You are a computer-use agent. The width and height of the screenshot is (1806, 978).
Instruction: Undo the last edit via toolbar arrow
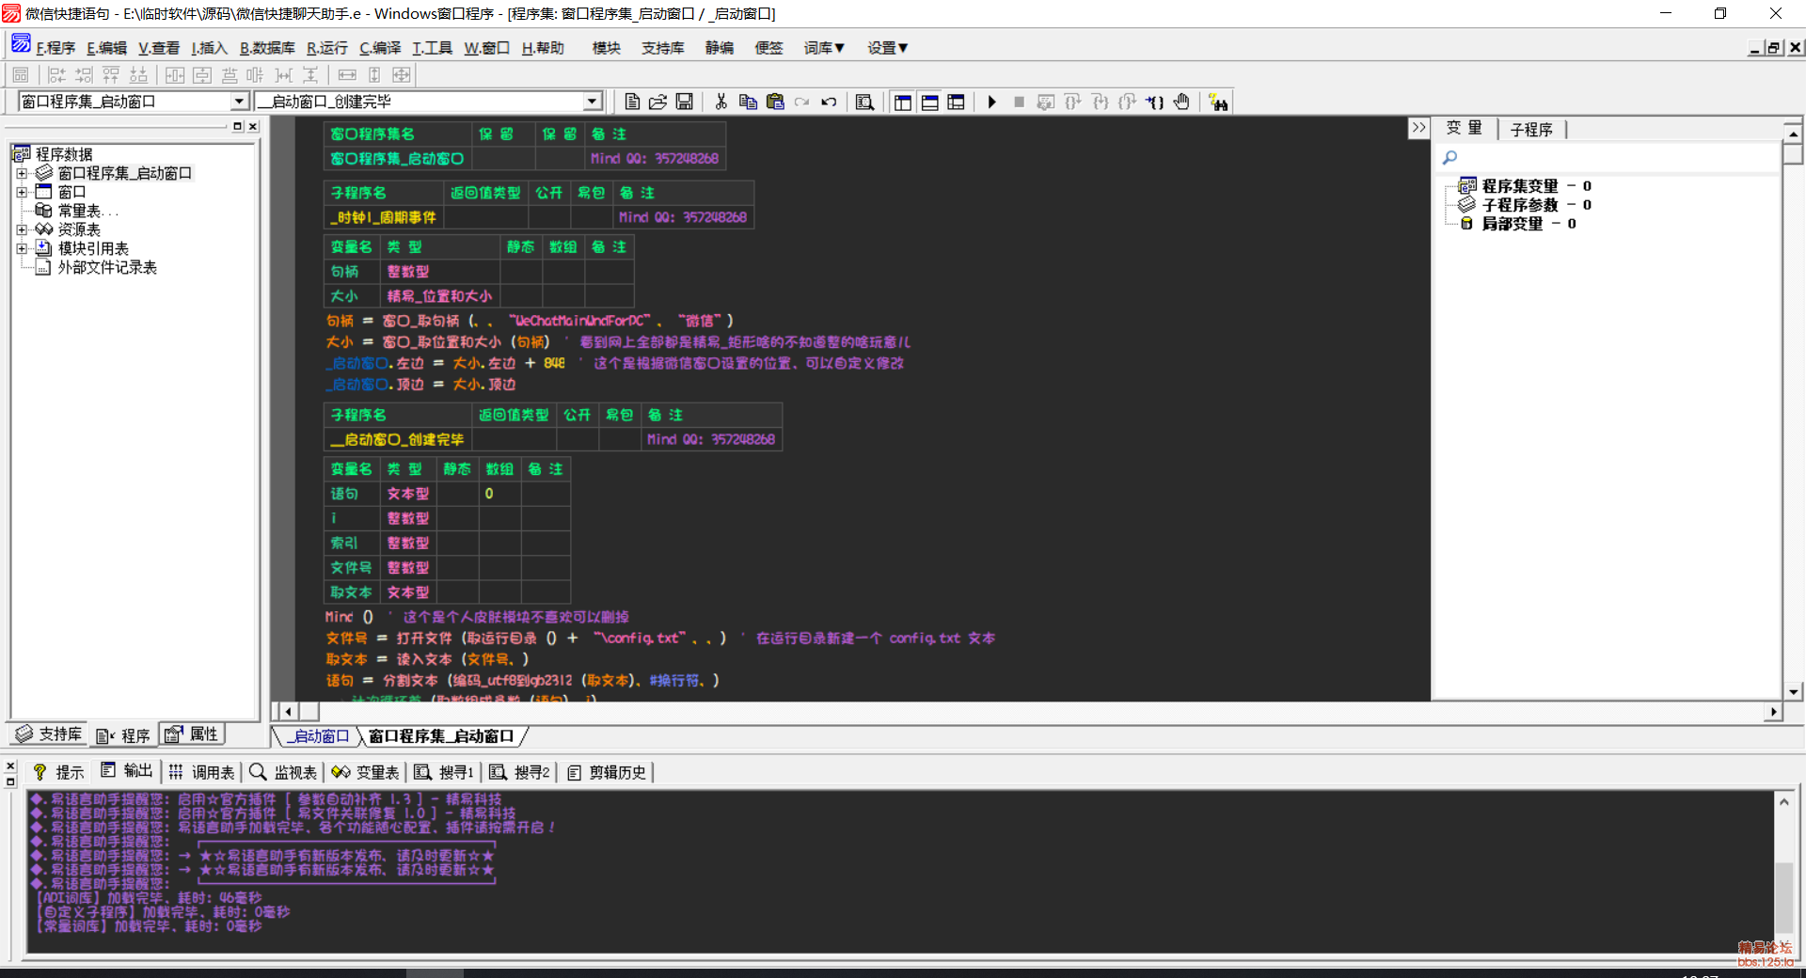click(829, 102)
